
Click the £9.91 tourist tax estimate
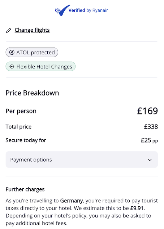[137, 208]
